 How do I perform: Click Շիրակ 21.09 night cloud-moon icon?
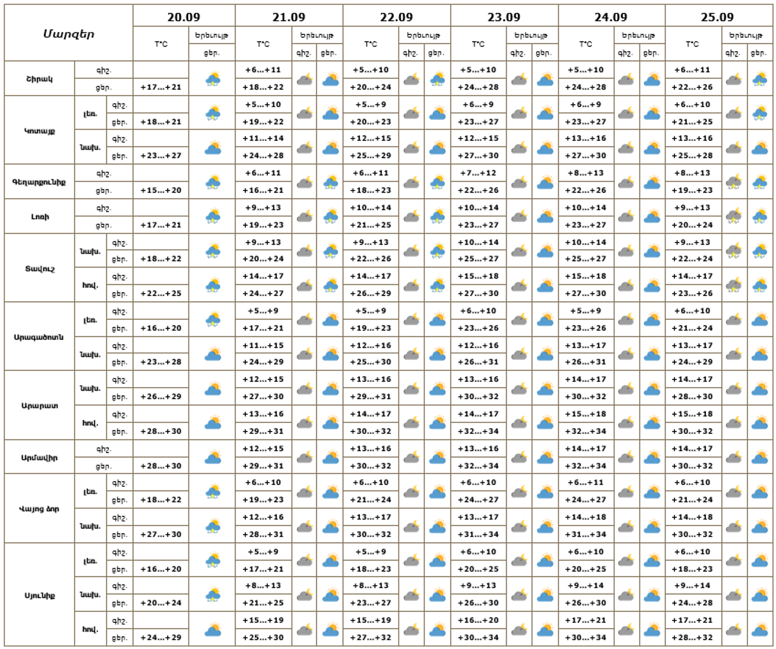pos(305,79)
